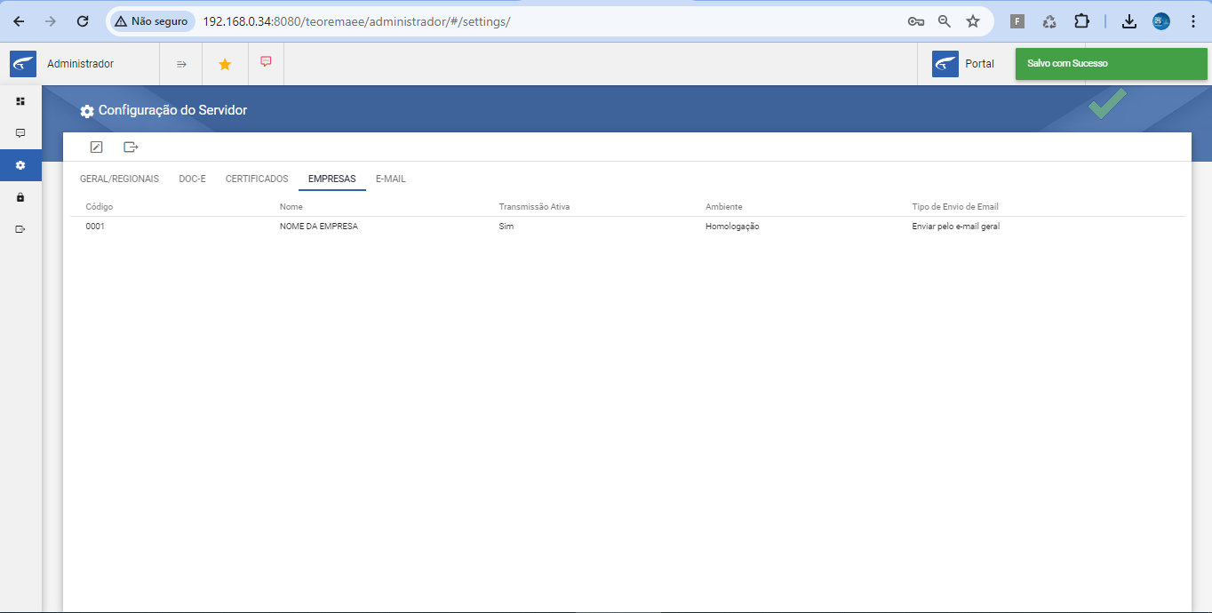This screenshot has height=613, width=1212.
Task: Open the red feedback chat icon
Action: click(266, 62)
